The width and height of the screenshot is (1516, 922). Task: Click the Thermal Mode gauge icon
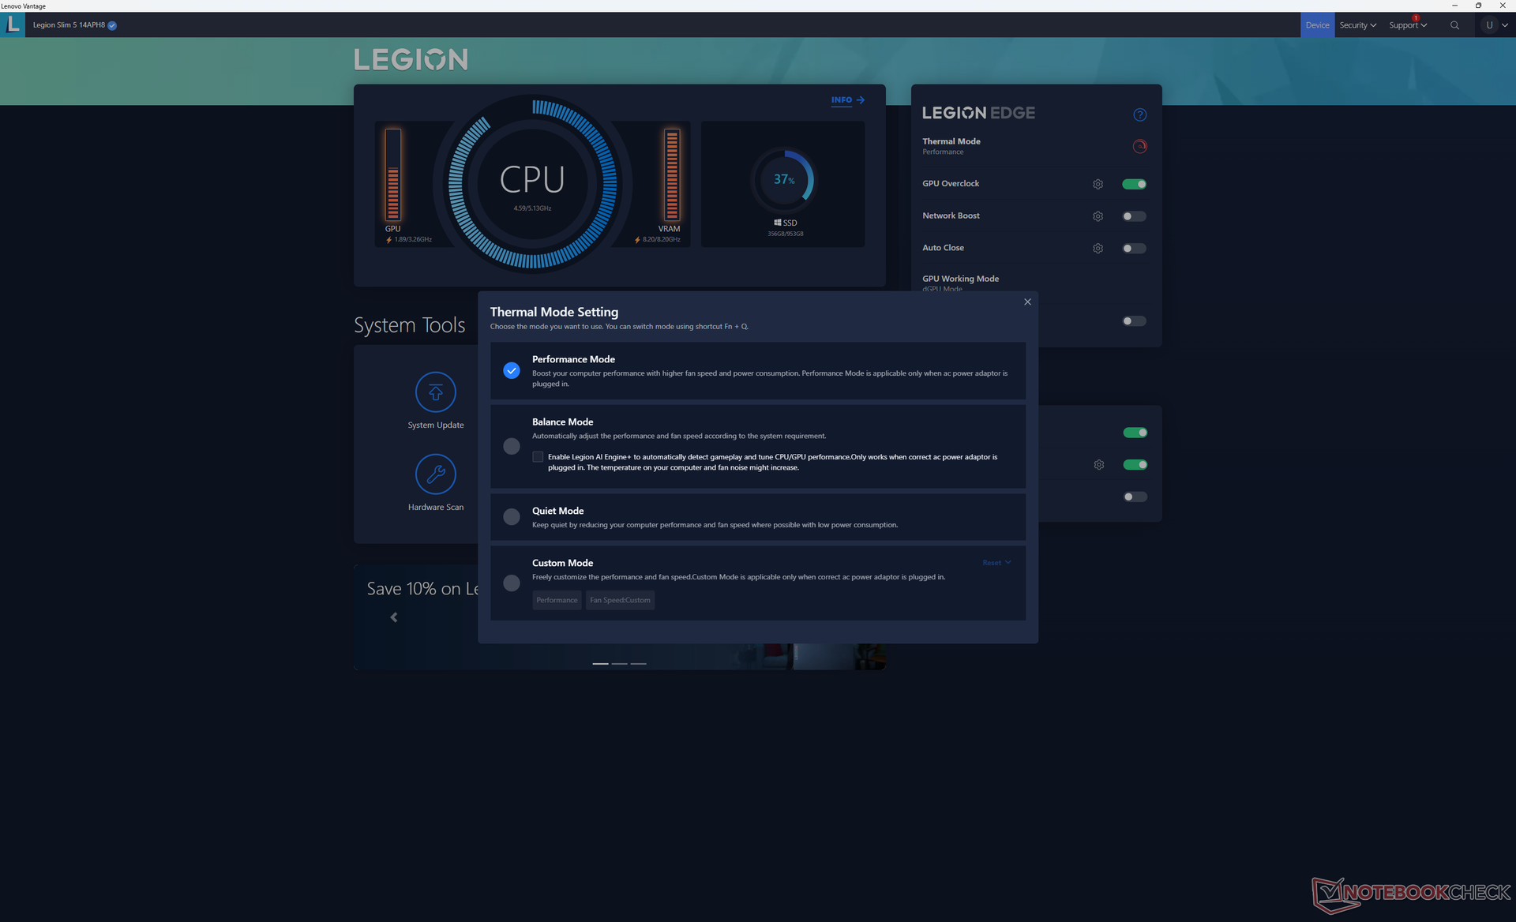pyautogui.click(x=1139, y=146)
